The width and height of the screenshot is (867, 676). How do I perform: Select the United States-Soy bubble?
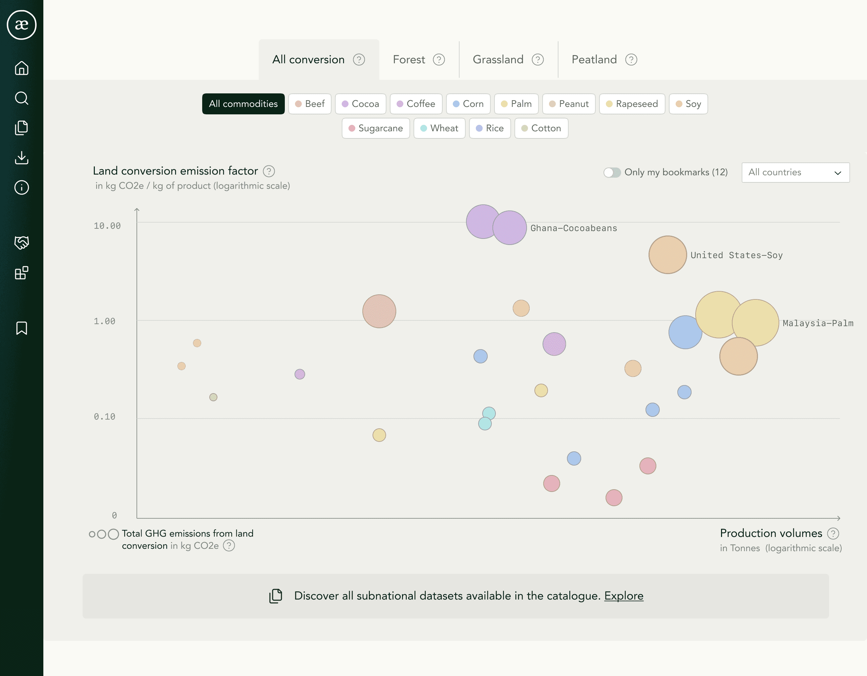(x=668, y=255)
